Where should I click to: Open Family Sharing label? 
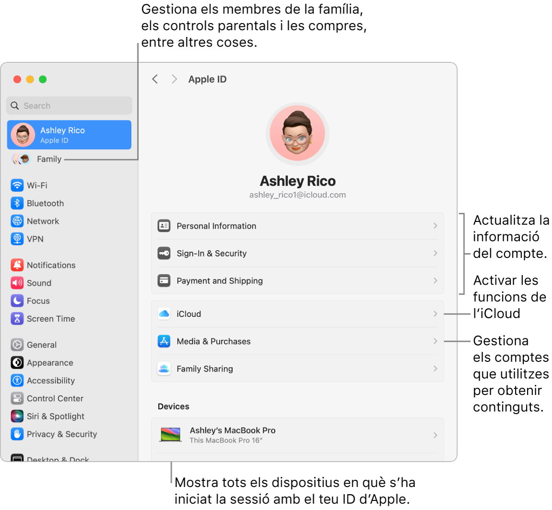205,369
